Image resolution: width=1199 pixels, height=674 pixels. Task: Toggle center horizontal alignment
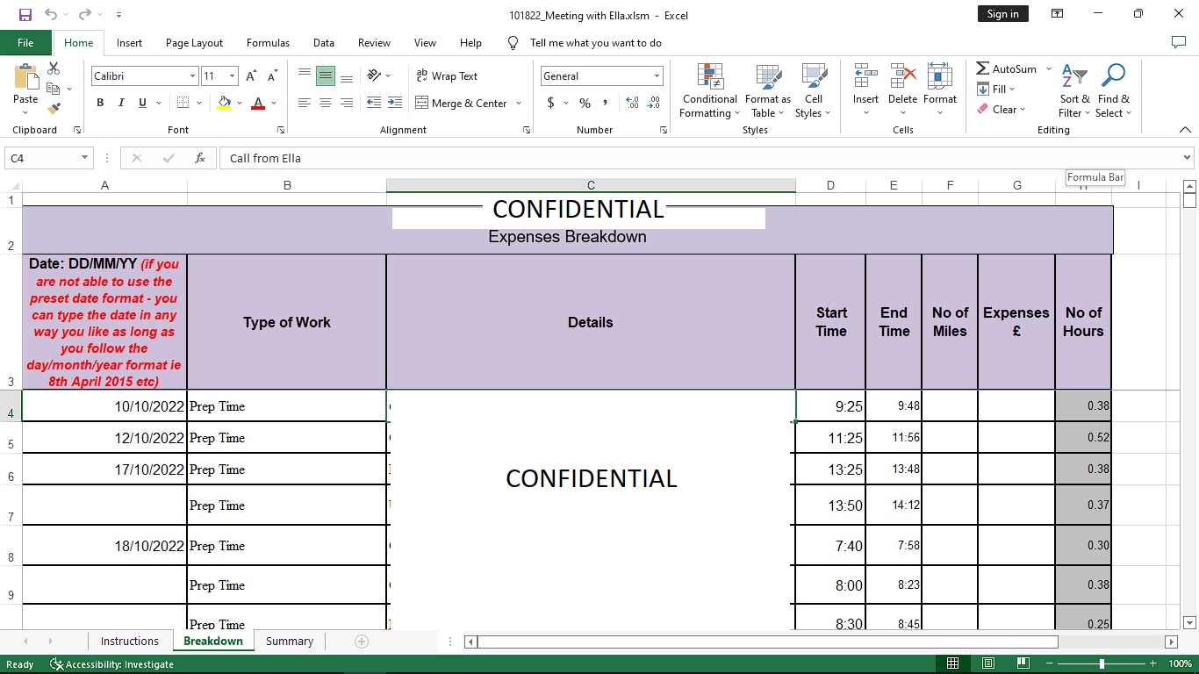click(x=326, y=103)
